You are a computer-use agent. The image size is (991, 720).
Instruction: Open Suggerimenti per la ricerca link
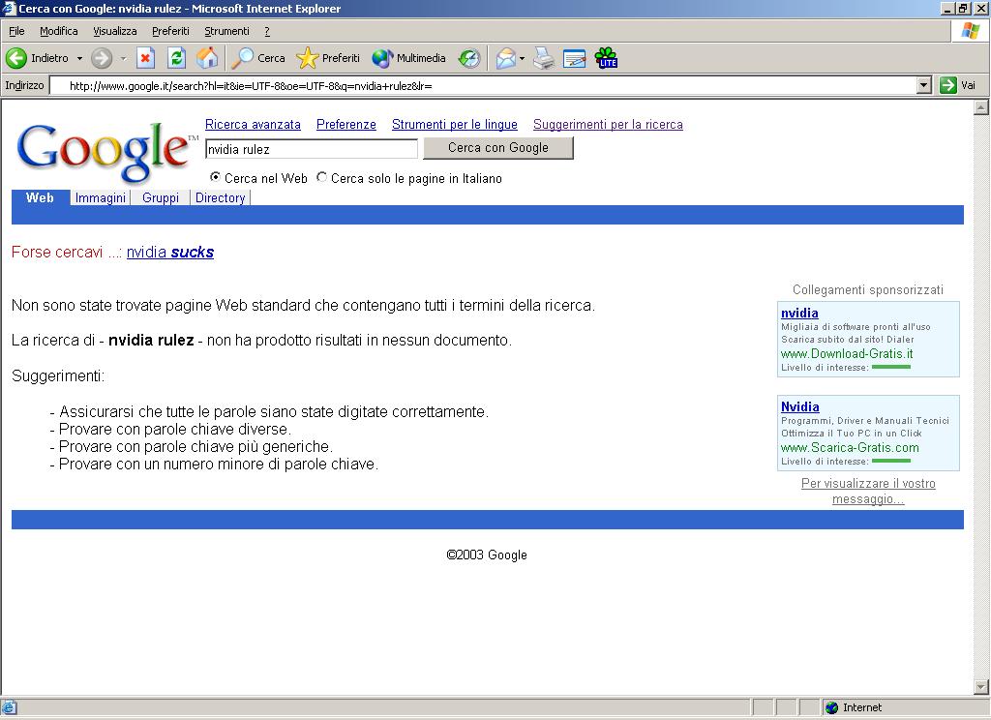click(x=608, y=125)
